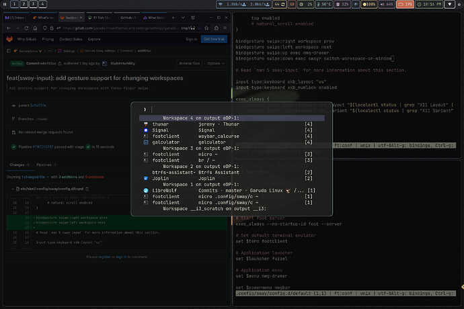Open the '1 changed file' dropdown
The image size is (464, 309).
(35, 177)
